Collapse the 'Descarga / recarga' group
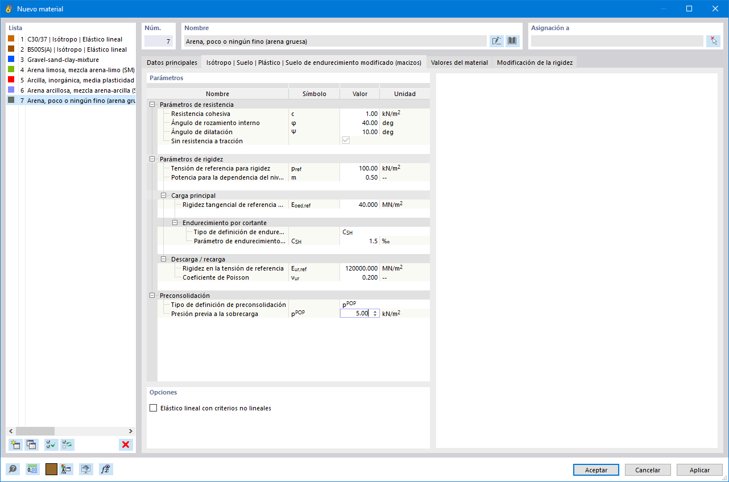The image size is (729, 482). (164, 259)
